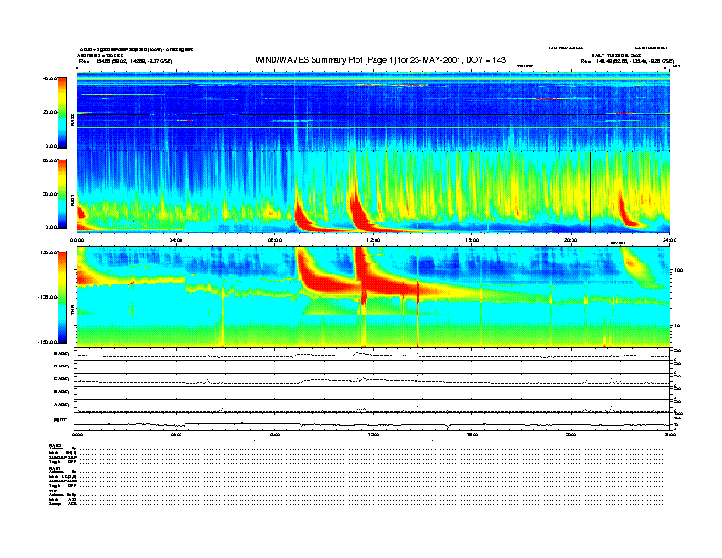Screen dimensions: 722x558
Task: Click the 30.00 label on RAD1 scale
Action: click(x=49, y=194)
